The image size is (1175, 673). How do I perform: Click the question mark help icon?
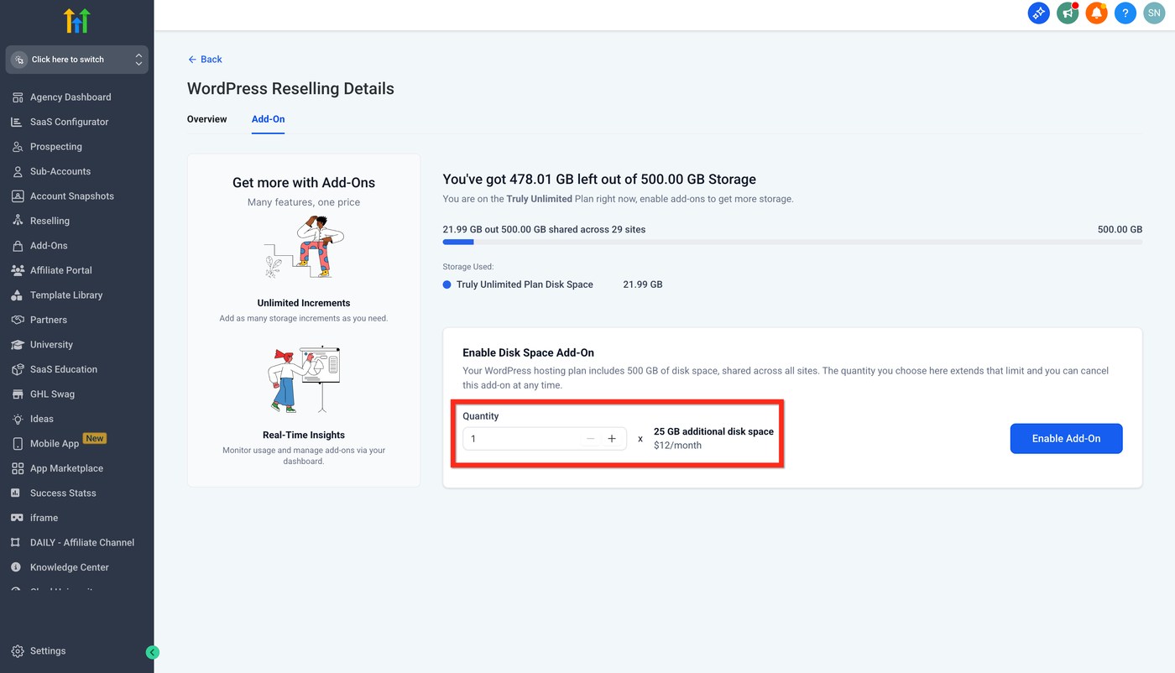pos(1125,13)
